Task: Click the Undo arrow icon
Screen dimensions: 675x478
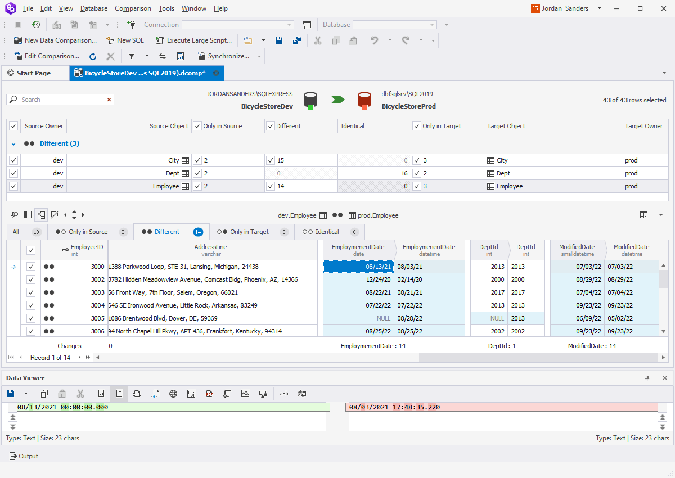Action: point(374,40)
